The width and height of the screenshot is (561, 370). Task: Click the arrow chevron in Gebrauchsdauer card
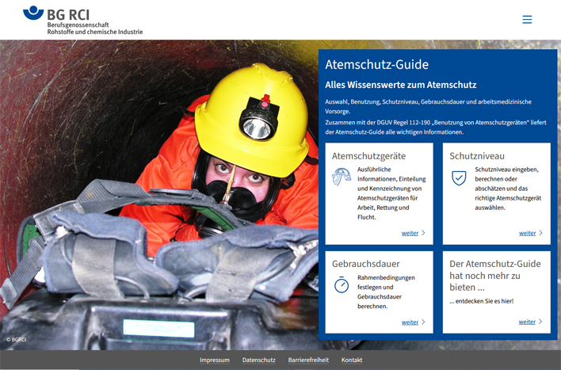click(x=424, y=322)
